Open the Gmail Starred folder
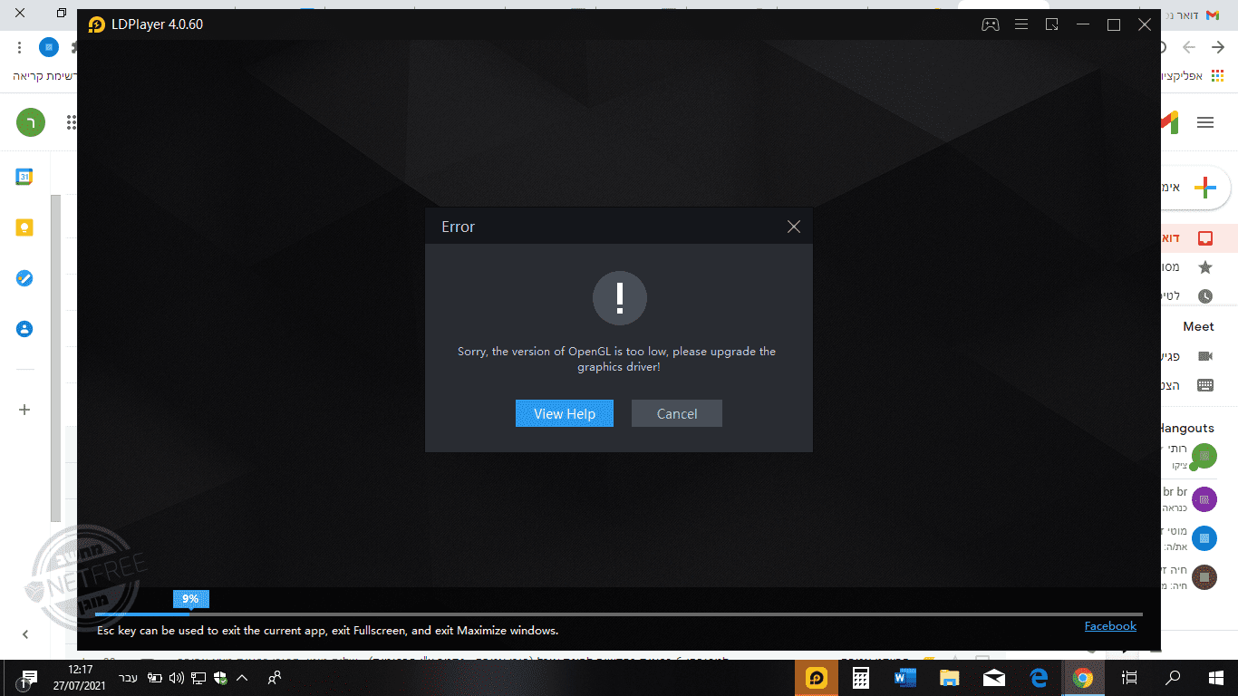The height and width of the screenshot is (696, 1238). tap(1204, 267)
